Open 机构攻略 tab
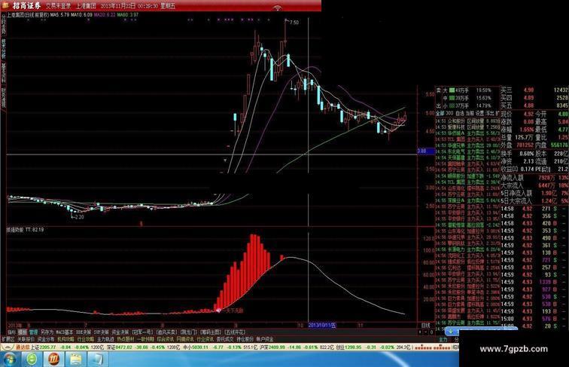 (65, 339)
